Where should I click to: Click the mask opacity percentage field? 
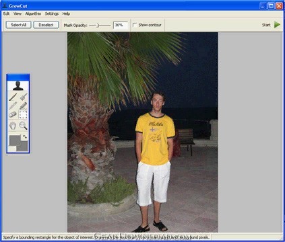click(121, 25)
